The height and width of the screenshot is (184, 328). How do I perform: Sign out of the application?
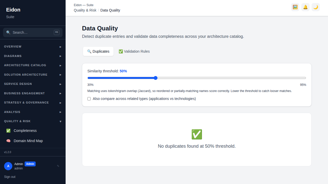pos(10,177)
